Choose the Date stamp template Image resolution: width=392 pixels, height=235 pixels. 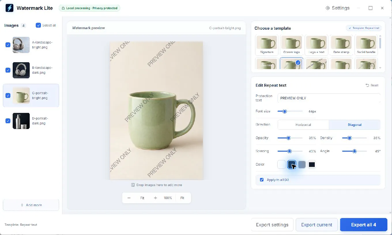pyautogui.click(x=341, y=45)
